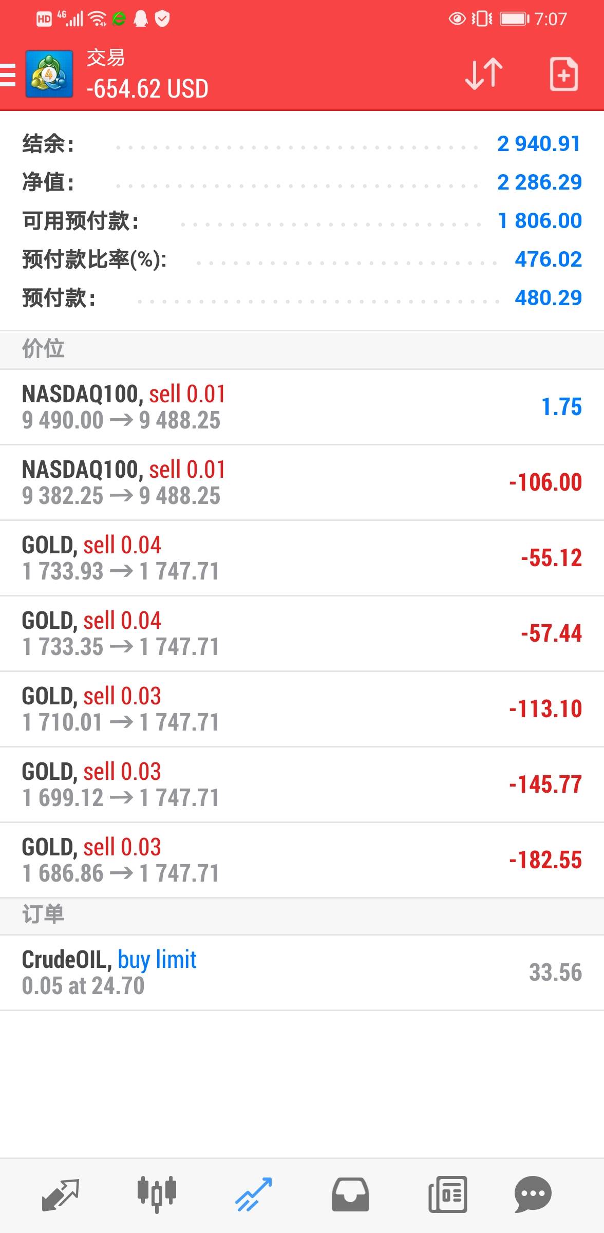604x1233 pixels.
Task: Create a new order with plus icon
Action: click(563, 74)
